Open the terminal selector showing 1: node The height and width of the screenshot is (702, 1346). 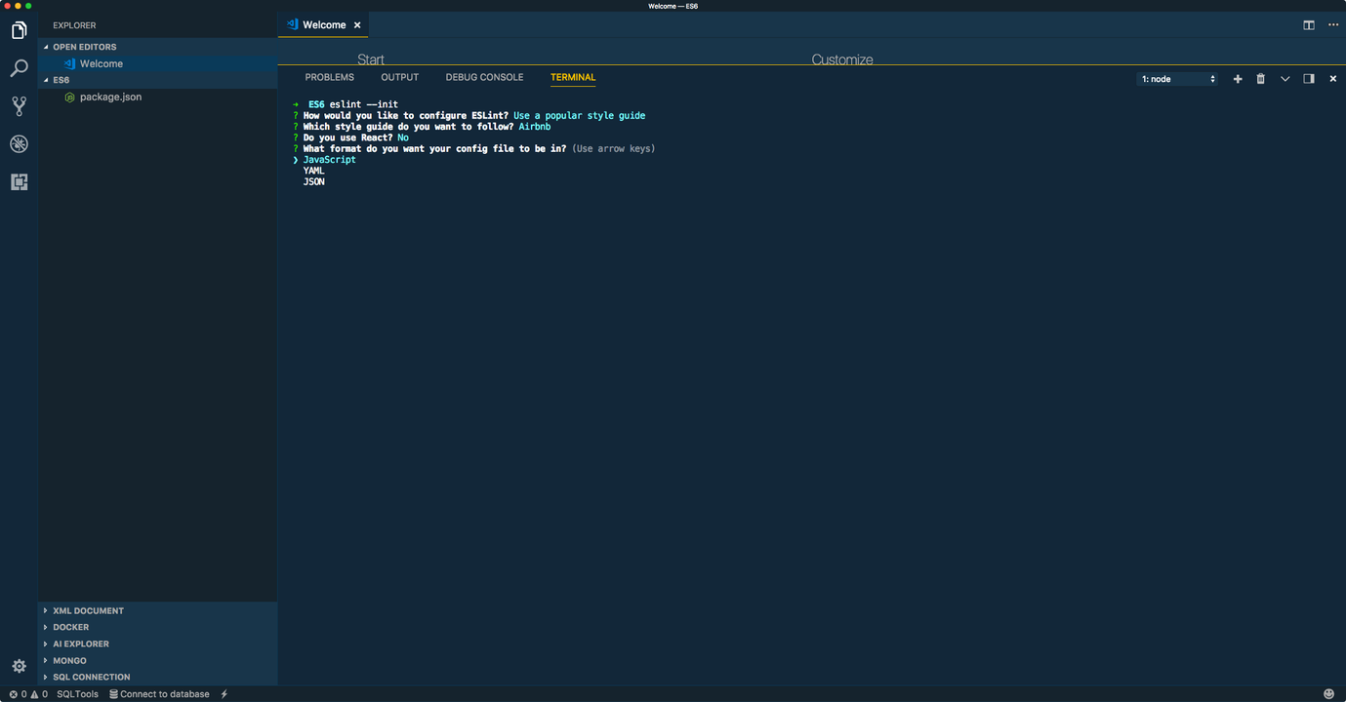(1178, 78)
